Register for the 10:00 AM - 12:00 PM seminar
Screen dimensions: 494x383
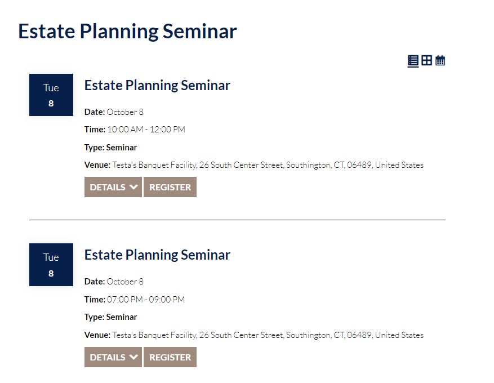pos(170,187)
